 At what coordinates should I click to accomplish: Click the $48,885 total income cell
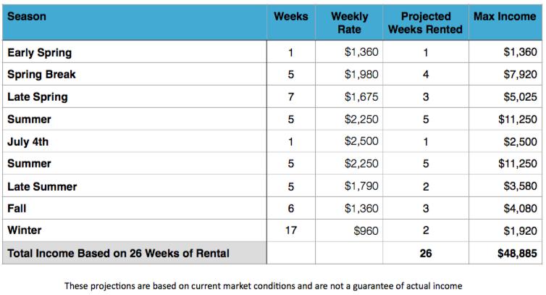pyautogui.click(x=516, y=253)
